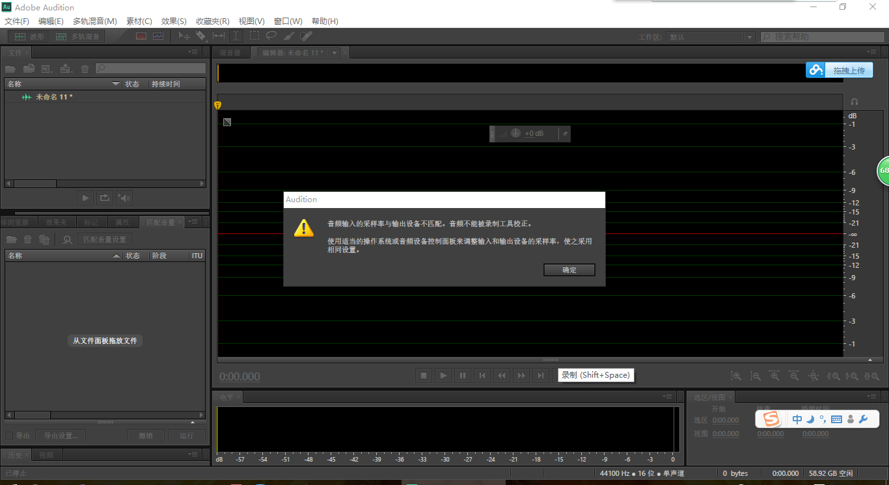Click the 匹配音量设置 button
This screenshot has height=485, width=889.
click(105, 239)
